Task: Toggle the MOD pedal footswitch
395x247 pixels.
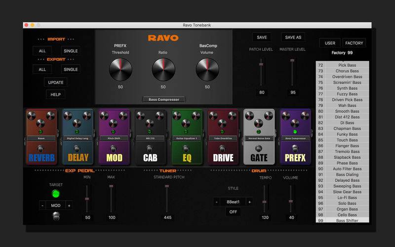Action: coord(114,149)
